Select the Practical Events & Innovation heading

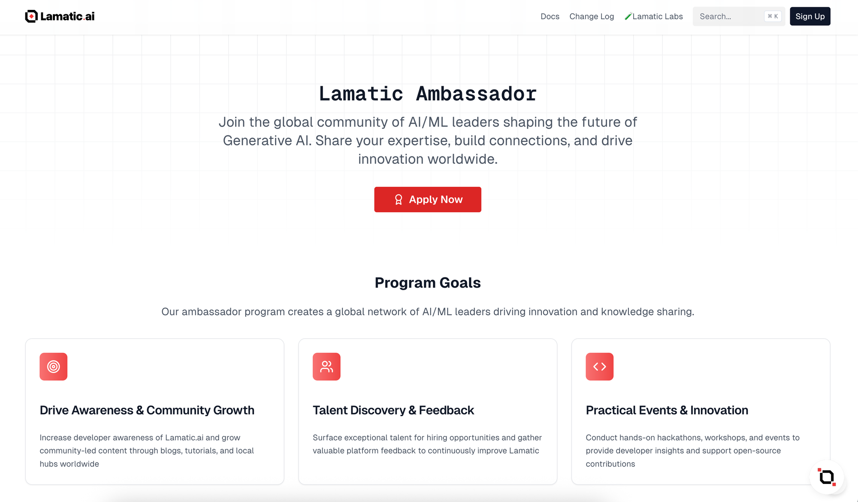point(667,410)
